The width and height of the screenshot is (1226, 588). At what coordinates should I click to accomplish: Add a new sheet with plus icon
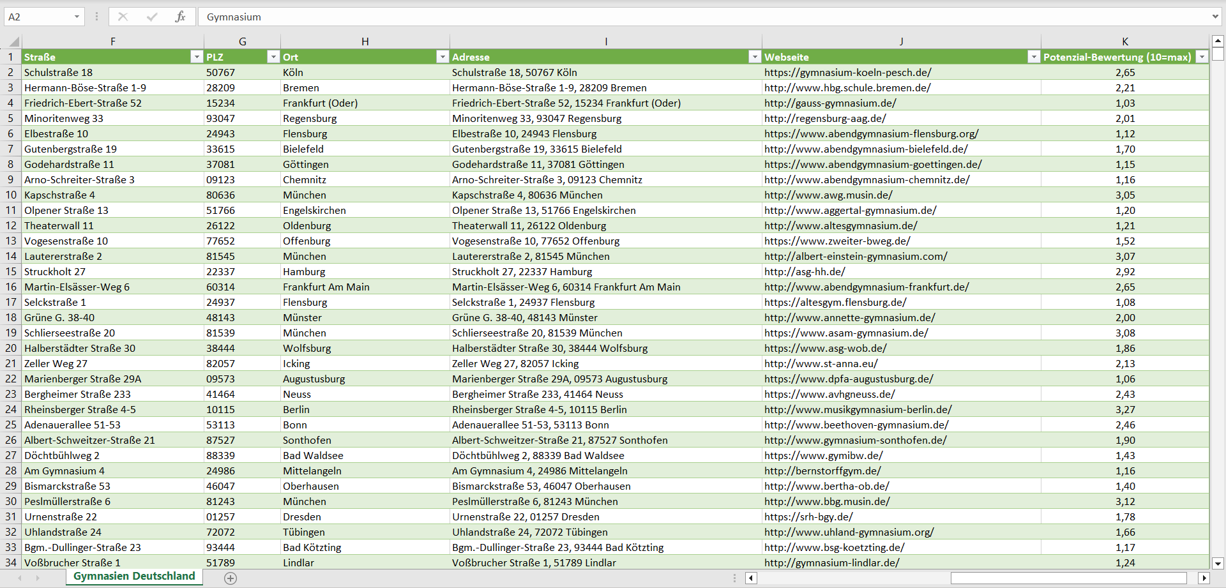[231, 578]
